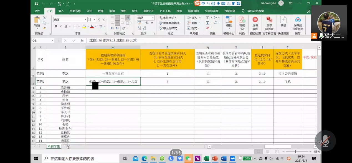Switch to the 插入 ribbon tab
The height and width of the screenshot is (163, 352).
[61, 11]
